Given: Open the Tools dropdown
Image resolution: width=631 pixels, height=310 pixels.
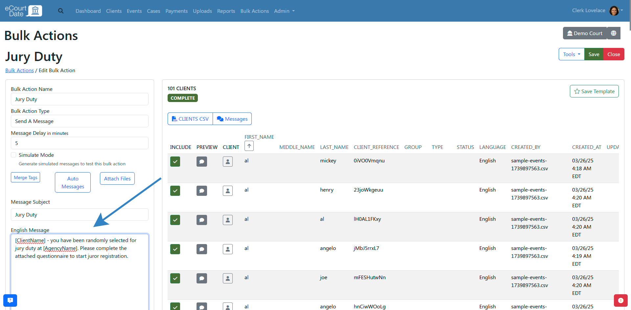Looking at the screenshot, I should [572, 54].
